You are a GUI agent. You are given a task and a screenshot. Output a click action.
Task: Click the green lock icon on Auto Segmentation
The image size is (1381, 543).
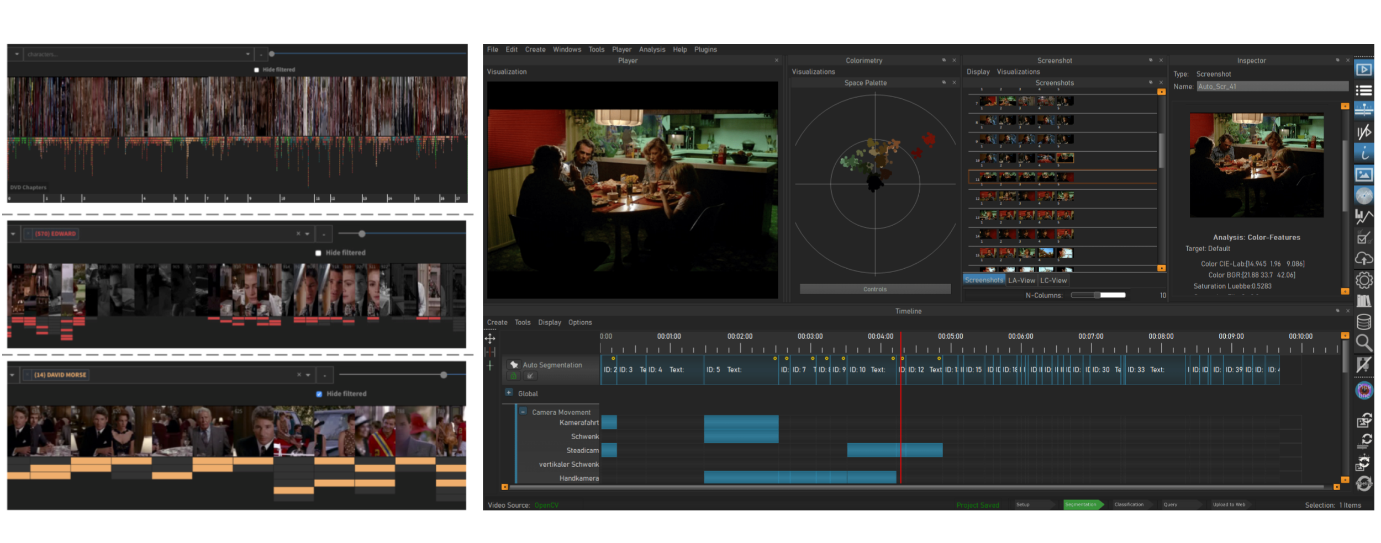point(514,376)
